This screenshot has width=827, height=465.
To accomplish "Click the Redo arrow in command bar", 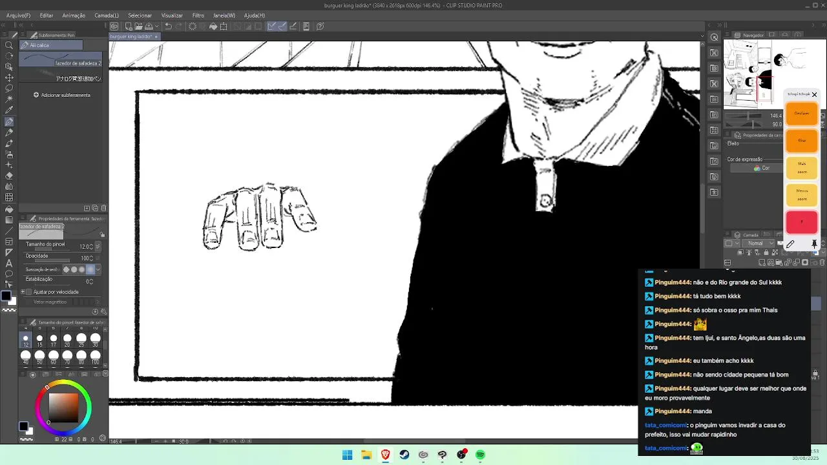I will coord(178,26).
